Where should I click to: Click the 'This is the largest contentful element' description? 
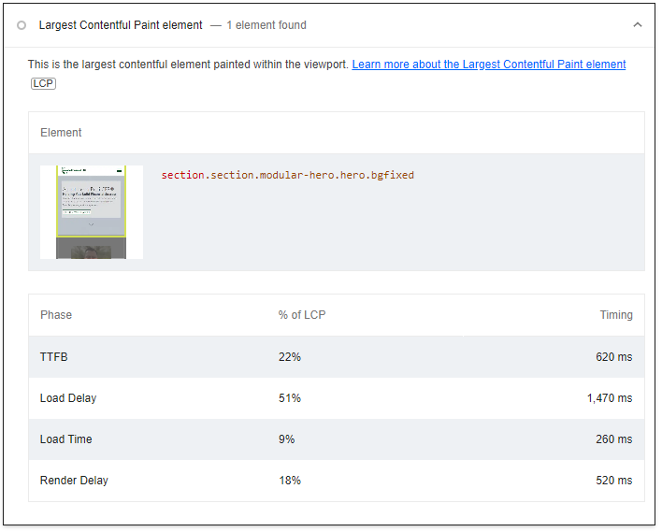click(x=189, y=65)
